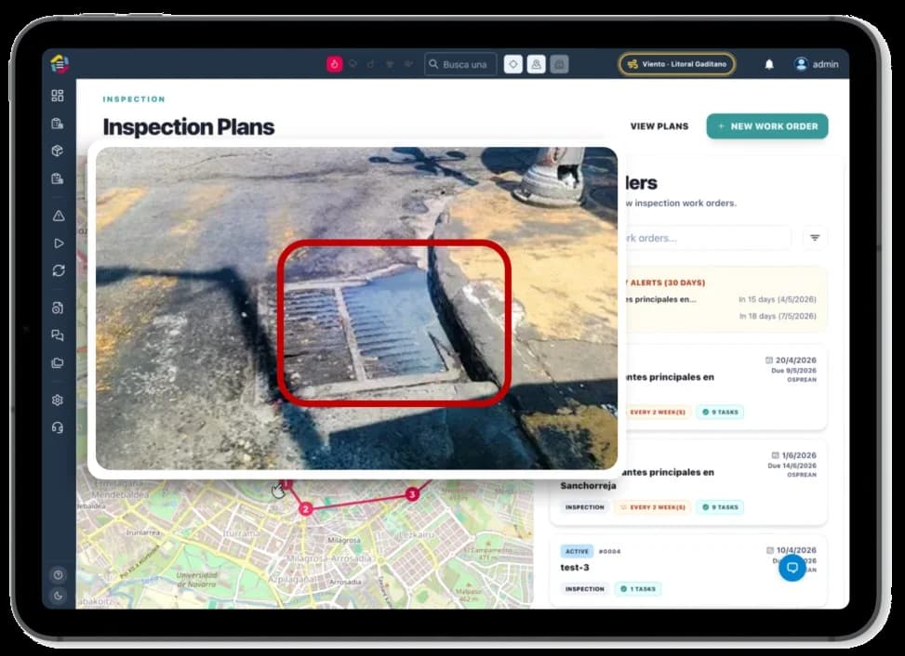Click the VIEW PLANS link
This screenshot has height=656, width=905.
pos(659,126)
